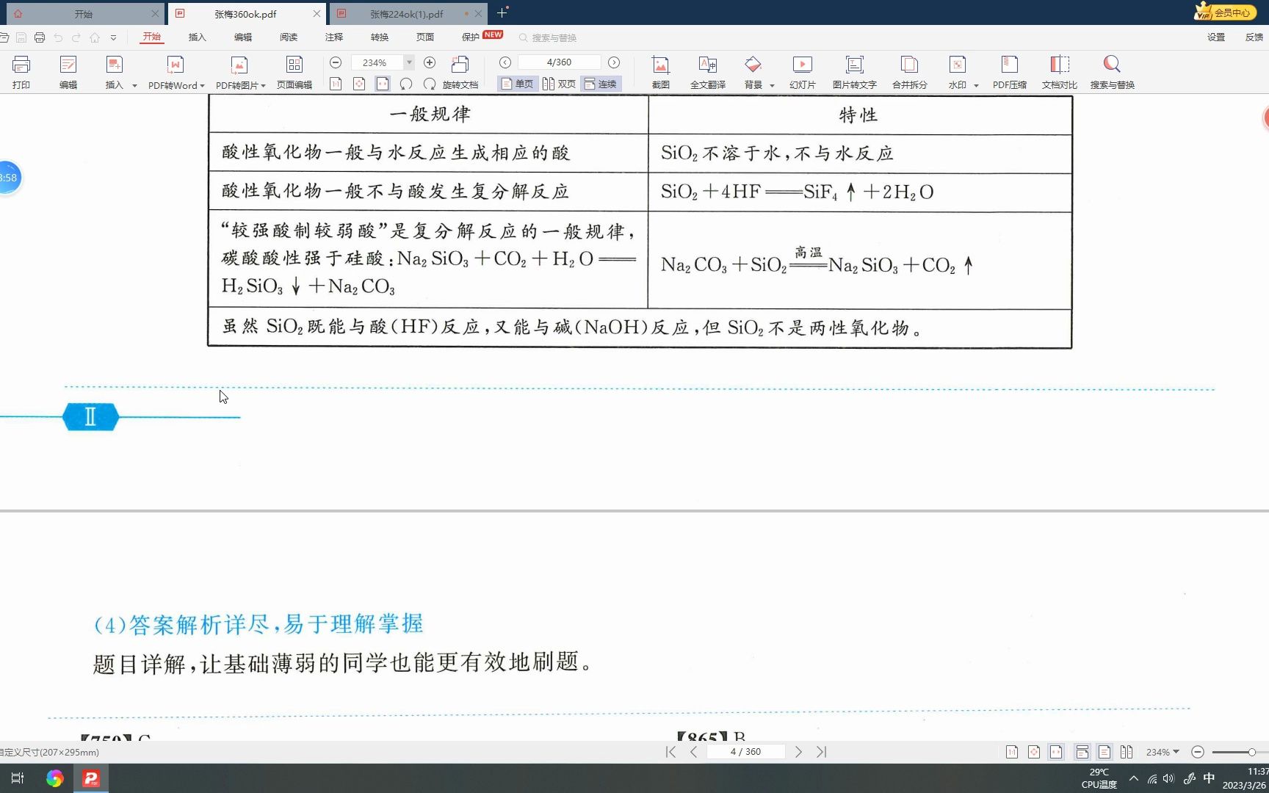Expand the Insert (插入) dropdown arrow
The image size is (1269, 793).
click(134, 86)
